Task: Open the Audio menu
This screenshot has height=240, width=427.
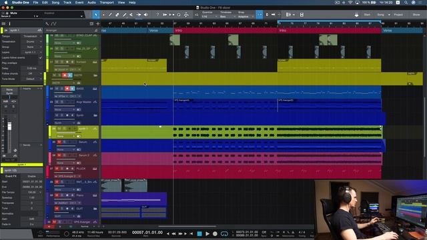Action: [x=91, y=3]
